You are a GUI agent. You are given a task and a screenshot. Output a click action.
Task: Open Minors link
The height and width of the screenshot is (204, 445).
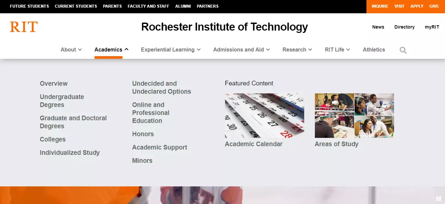coord(142,160)
